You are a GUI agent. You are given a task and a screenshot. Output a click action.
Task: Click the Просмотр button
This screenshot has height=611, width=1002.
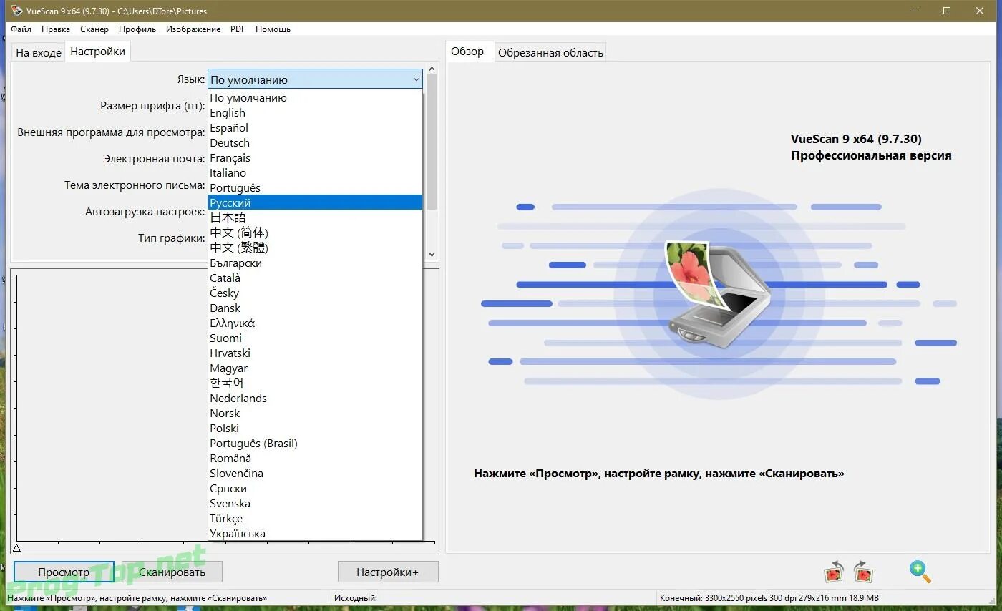[64, 572]
